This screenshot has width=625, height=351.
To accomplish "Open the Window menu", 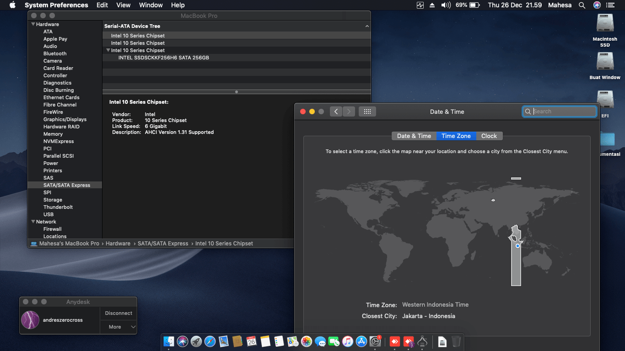I will [x=151, y=5].
